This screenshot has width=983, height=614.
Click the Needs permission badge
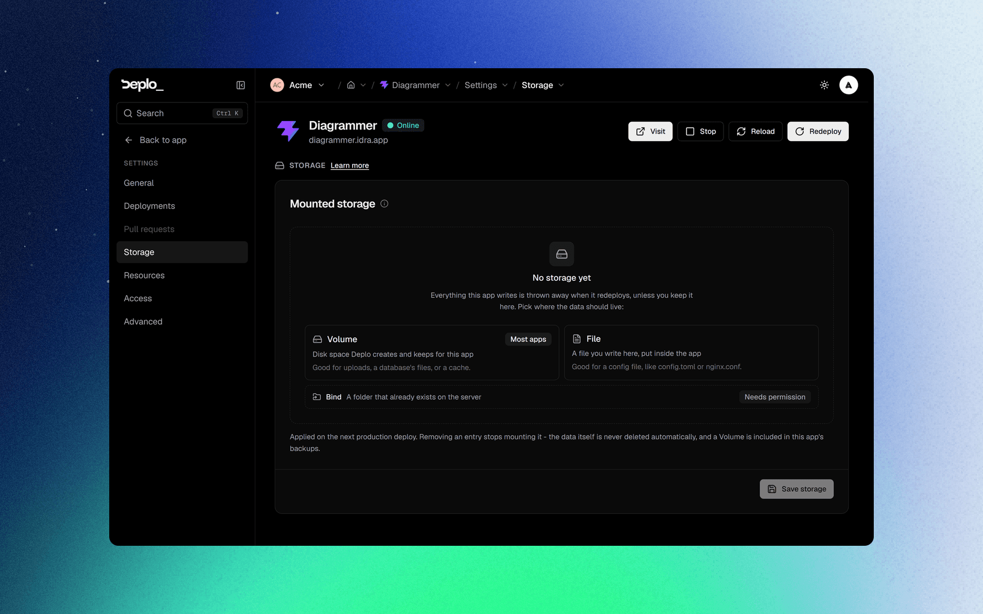(x=775, y=397)
